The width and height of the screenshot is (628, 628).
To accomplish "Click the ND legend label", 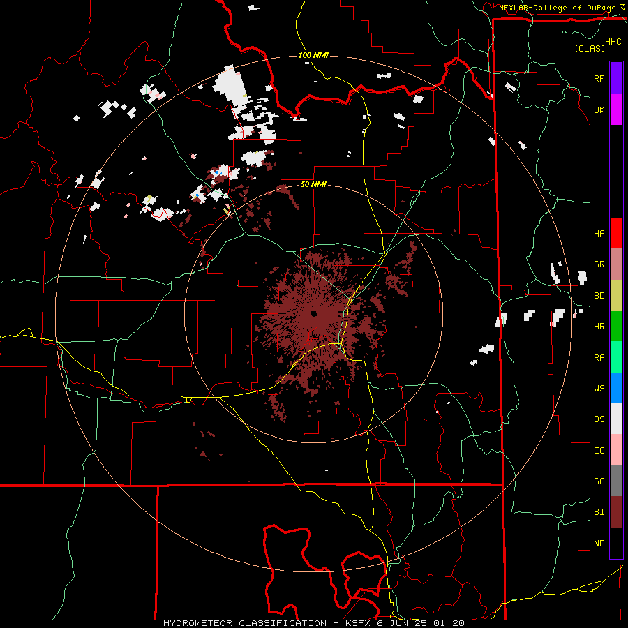I will click(x=599, y=544).
